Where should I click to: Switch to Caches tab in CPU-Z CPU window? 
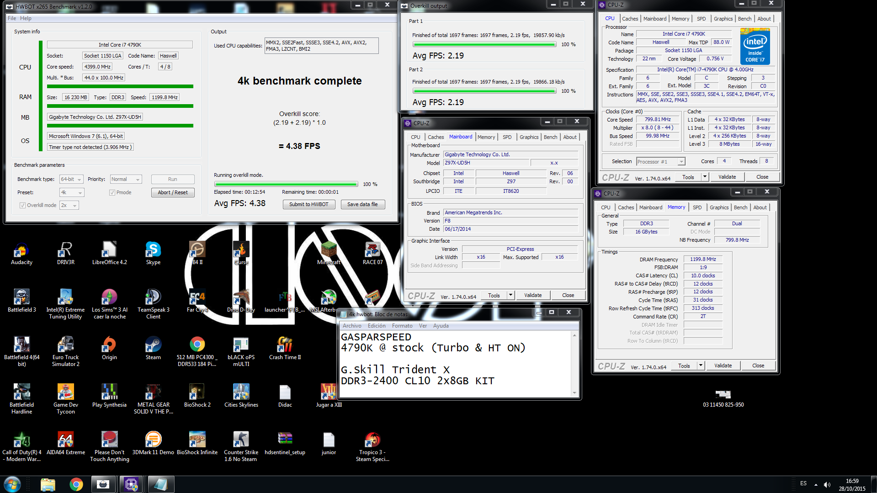tap(630, 19)
